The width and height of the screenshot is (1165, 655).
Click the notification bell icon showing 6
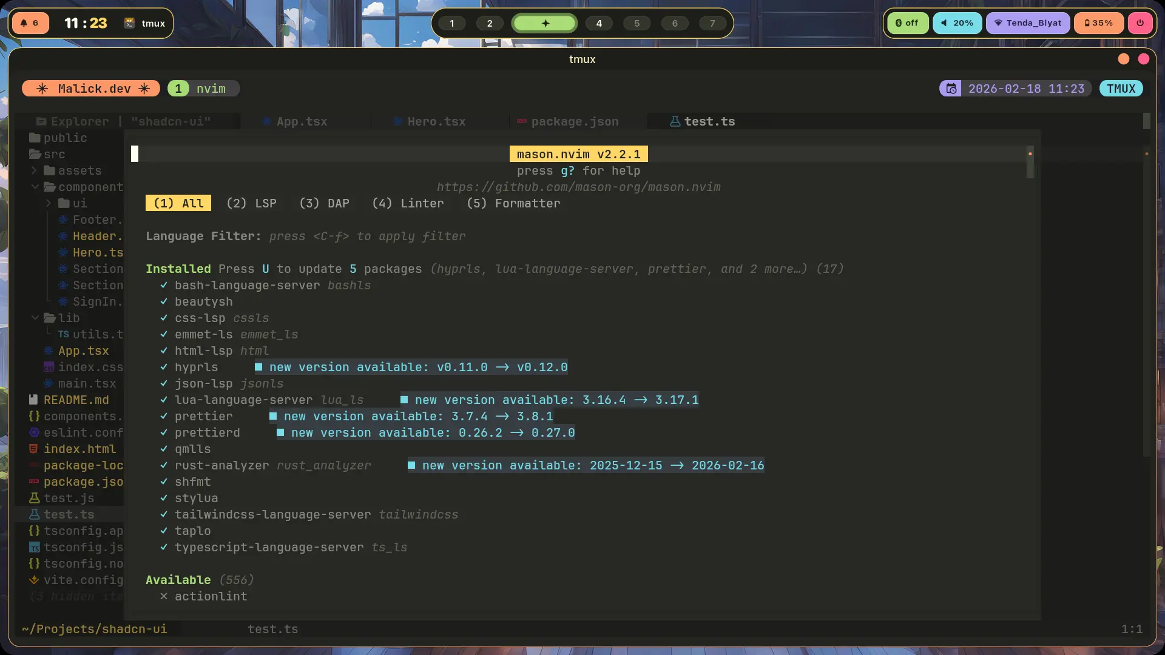(x=30, y=23)
